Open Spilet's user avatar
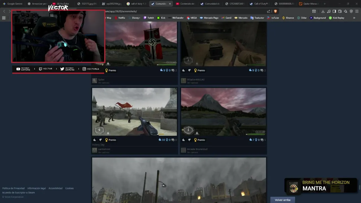 coord(94,81)
